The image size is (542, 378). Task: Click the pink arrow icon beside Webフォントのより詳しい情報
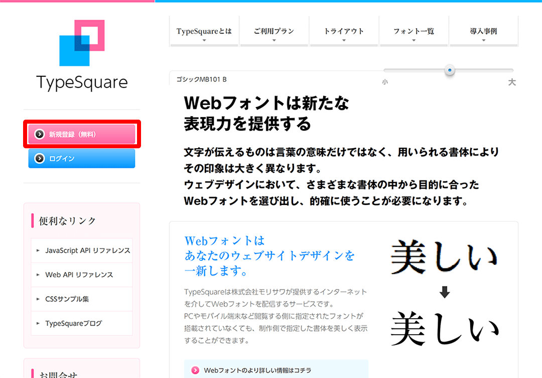(195, 370)
